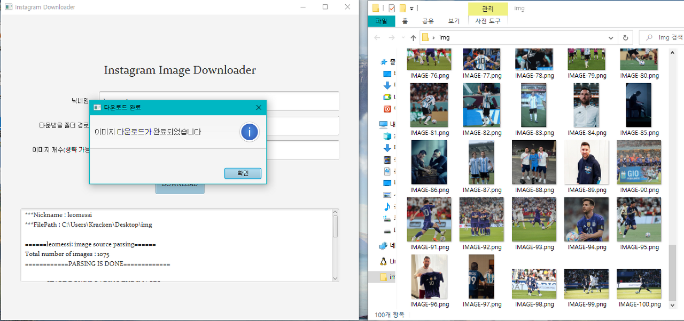Confirm the download-complete dialog with 확인
Viewport: 684px width, 321px height.
pyautogui.click(x=243, y=173)
